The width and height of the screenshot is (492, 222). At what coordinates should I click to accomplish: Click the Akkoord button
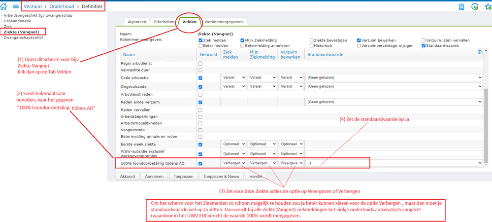128,177
